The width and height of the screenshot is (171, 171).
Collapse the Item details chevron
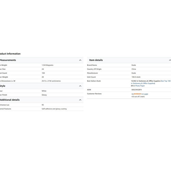170,60
